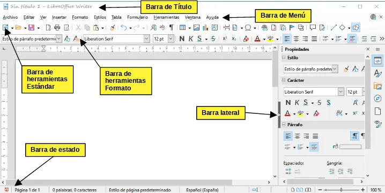Collapse the Párrafo section in sidebar

pyautogui.click(x=284, y=125)
